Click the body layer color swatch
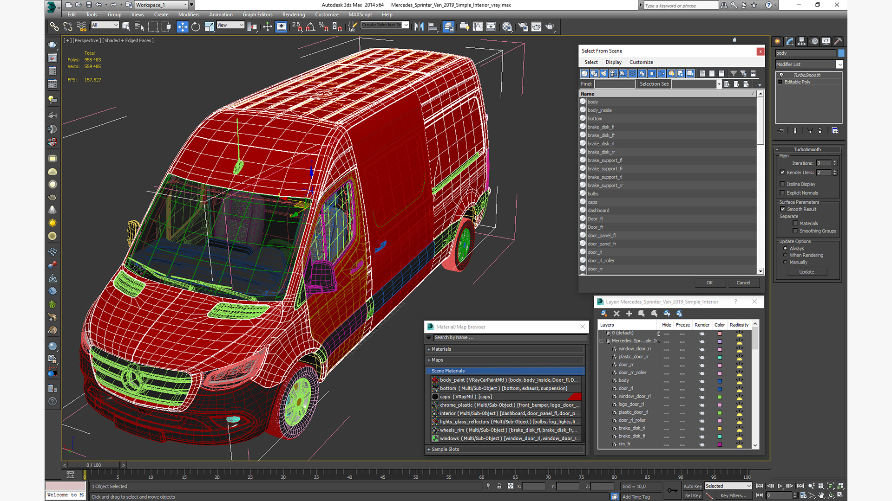The width and height of the screenshot is (892, 501). click(720, 381)
